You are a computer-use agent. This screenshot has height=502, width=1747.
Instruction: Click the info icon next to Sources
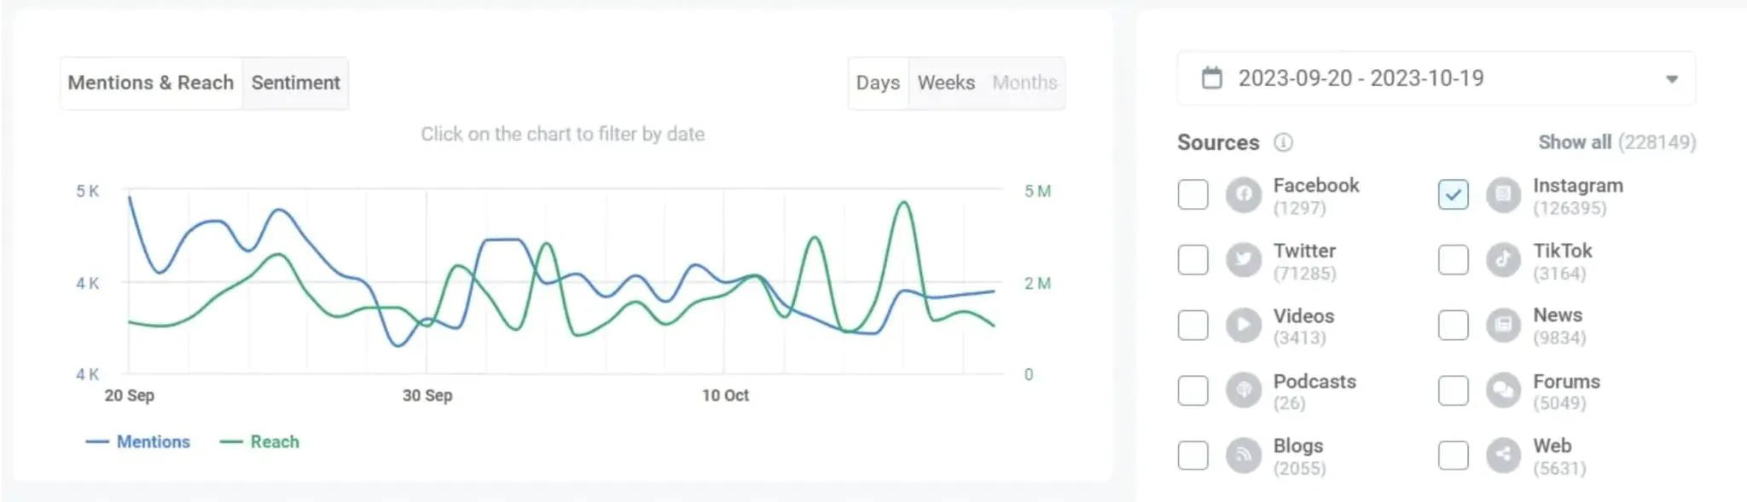(x=1284, y=143)
